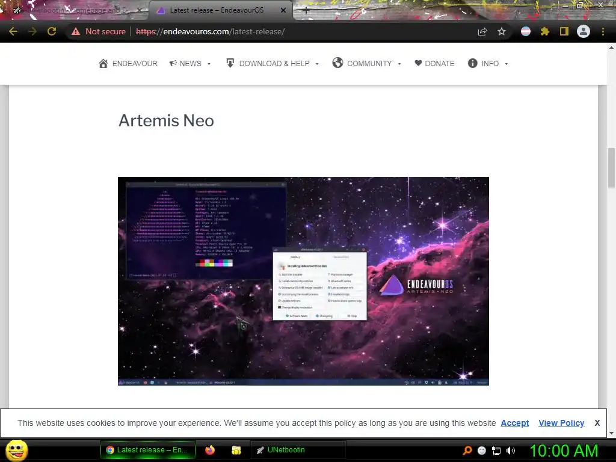The height and width of the screenshot is (462, 616).
Task: Expand the NEWS dropdown arrow
Action: point(209,64)
